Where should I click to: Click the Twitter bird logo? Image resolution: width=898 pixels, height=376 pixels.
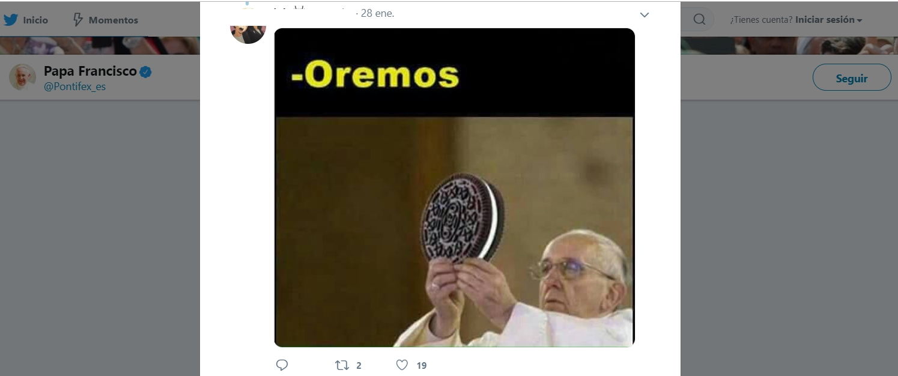coord(10,19)
